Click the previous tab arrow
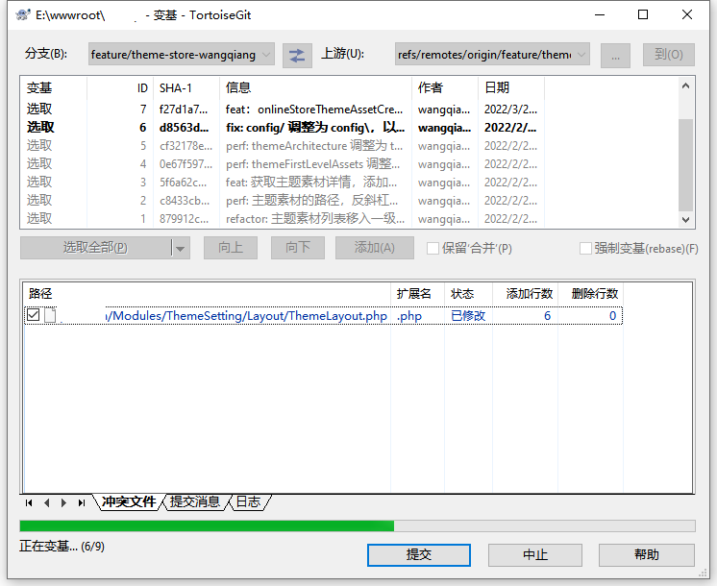Screen dimensions: 717x586 47,502
